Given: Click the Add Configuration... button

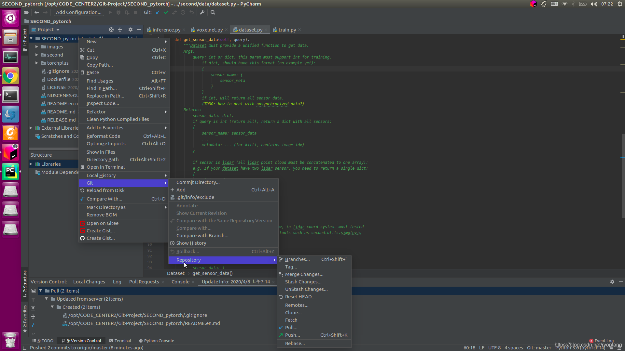Looking at the screenshot, I should [x=78, y=12].
